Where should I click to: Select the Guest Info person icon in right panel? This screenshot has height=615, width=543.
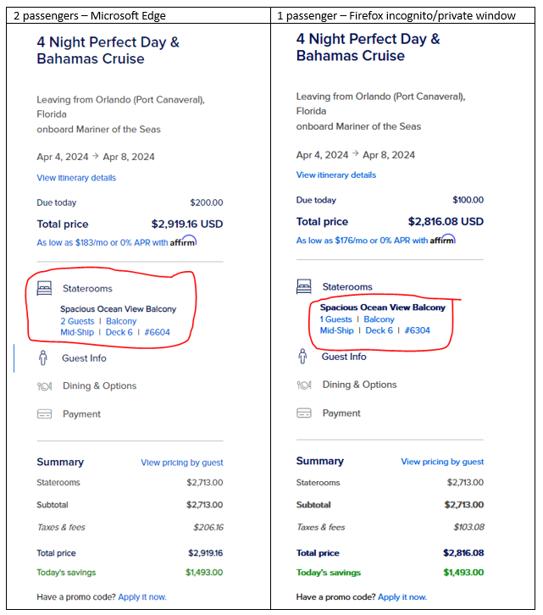pos(302,356)
